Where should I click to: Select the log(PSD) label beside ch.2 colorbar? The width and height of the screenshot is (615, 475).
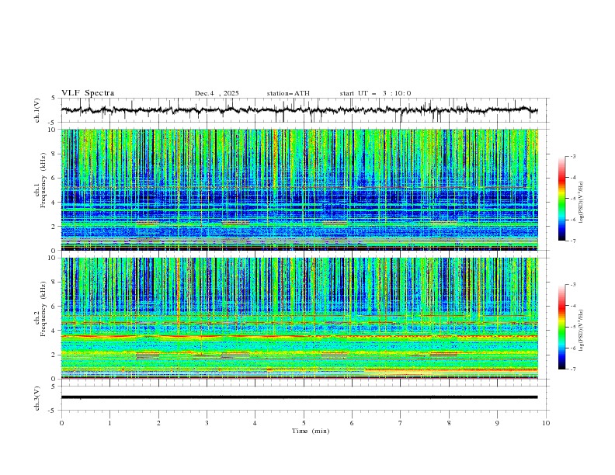582,330
